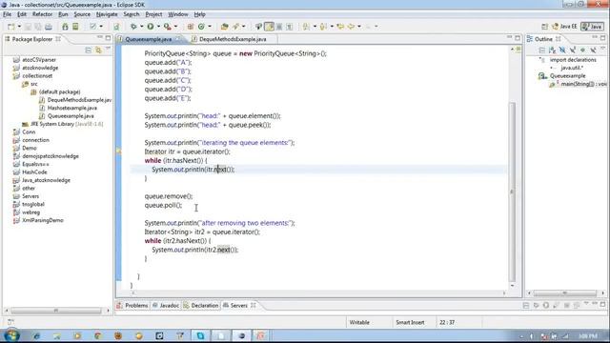The width and height of the screenshot is (610, 343).
Task: Select the Javadoc tab
Action: click(x=166, y=305)
